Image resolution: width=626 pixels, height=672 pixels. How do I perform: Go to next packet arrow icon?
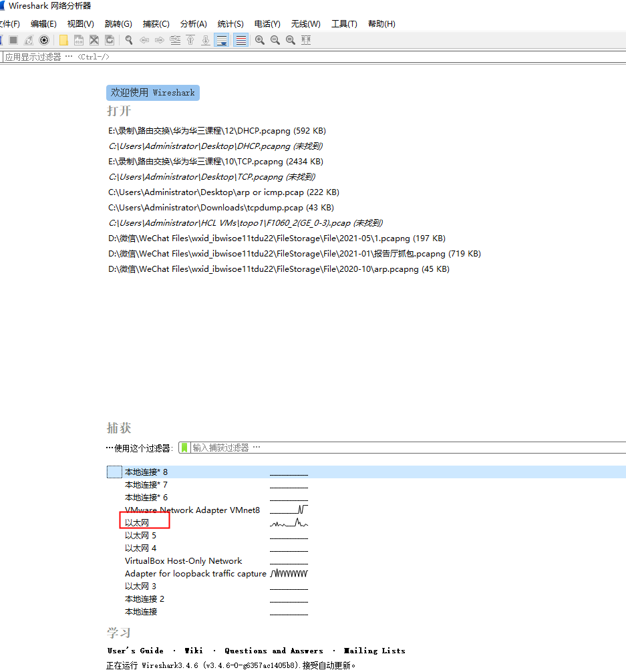(160, 40)
